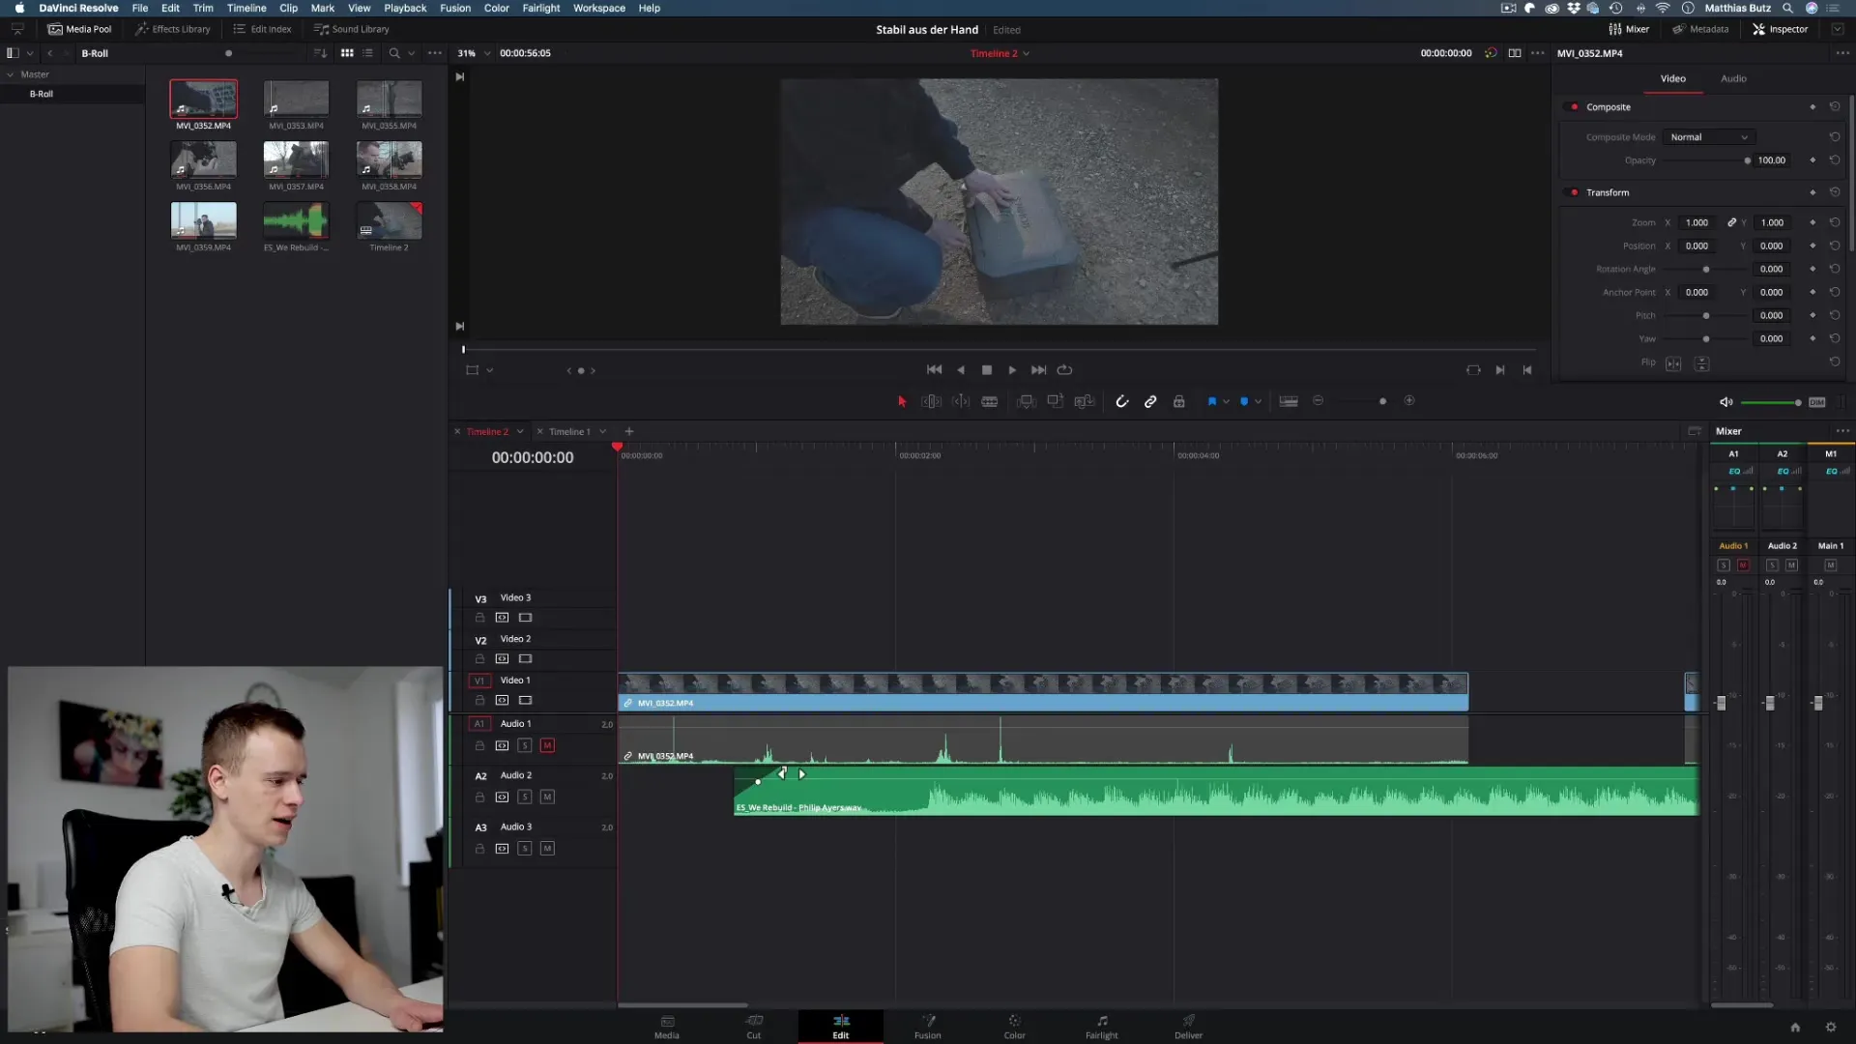Toggle the Inspector panel button
Image resolution: width=1856 pixels, height=1044 pixels.
pos(1781,29)
